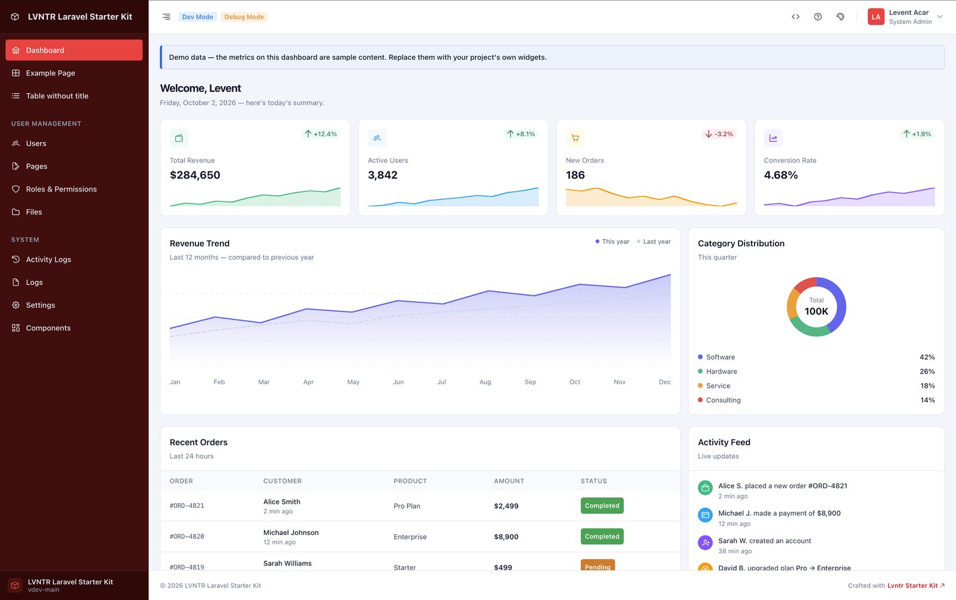Select the Dec point on Revenue Trend chart
956x600 pixels.
(x=670, y=275)
